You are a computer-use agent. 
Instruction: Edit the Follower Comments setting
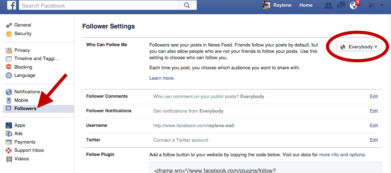(374, 96)
